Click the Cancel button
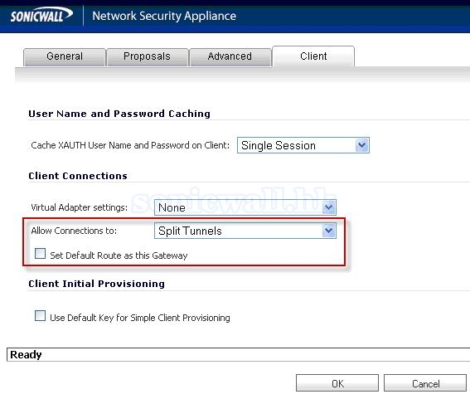Viewport: 470px width, 399px height. point(425,383)
